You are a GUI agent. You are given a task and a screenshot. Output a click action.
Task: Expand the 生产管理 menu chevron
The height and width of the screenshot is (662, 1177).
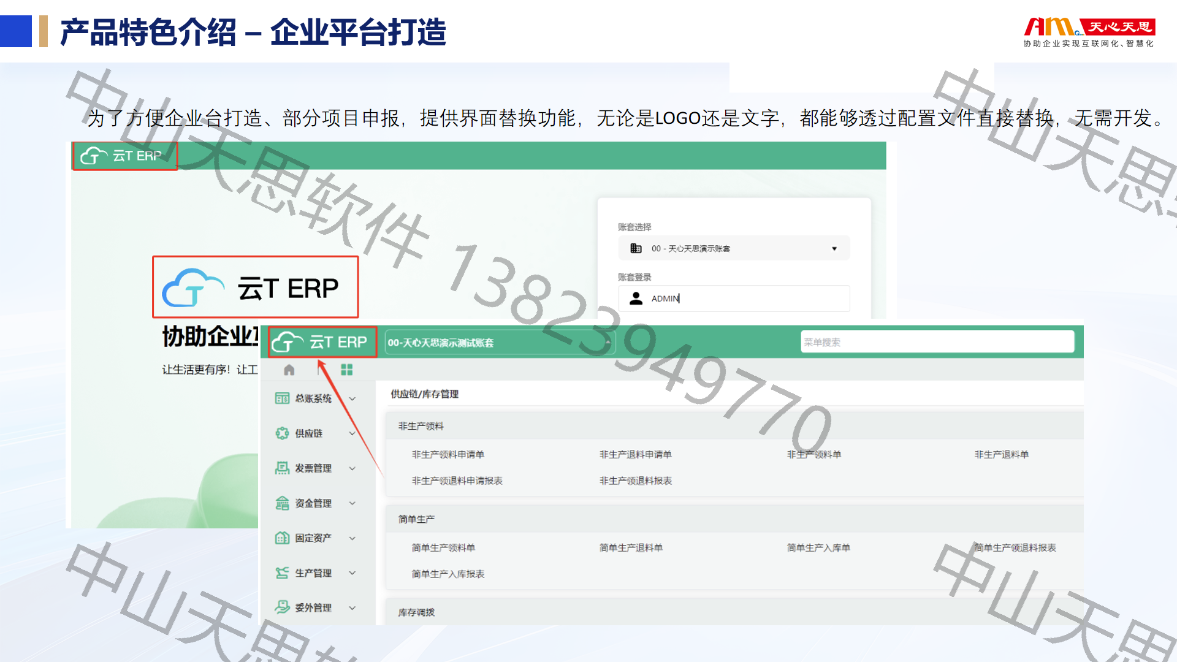[352, 573]
